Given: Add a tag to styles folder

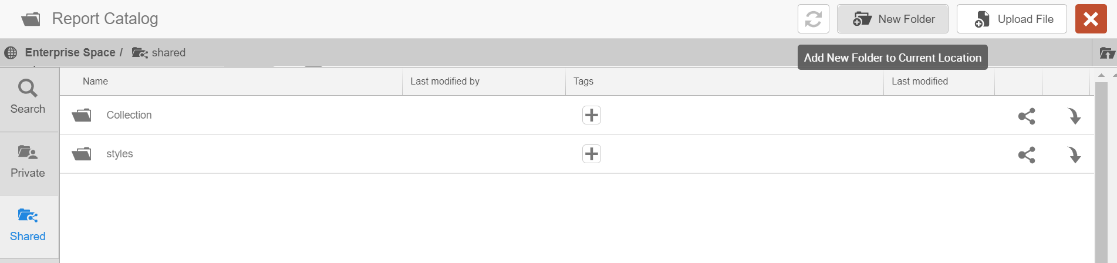Looking at the screenshot, I should (591, 154).
